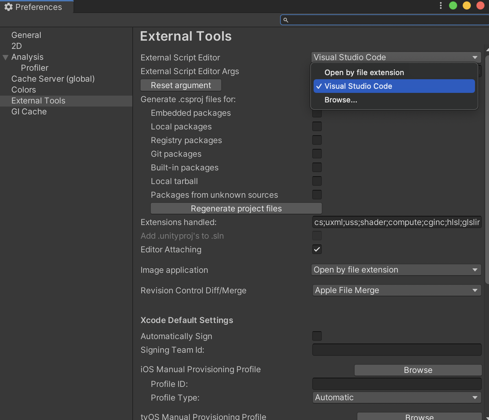Enable Automatically Sign checkbox
This screenshot has width=489, height=420.
(317, 336)
